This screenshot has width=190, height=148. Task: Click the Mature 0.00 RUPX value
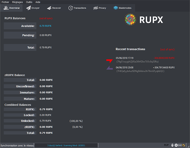[46, 99]
